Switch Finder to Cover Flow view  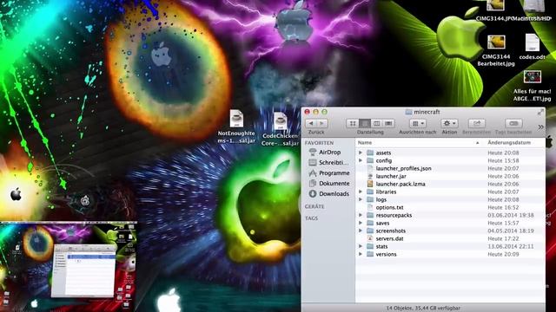pos(388,123)
